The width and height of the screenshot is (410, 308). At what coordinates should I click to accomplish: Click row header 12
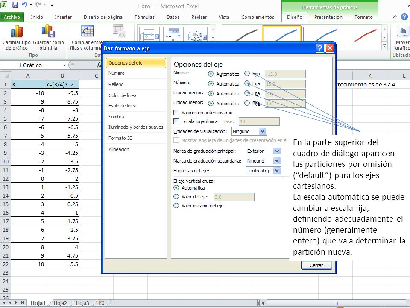(x=5, y=179)
